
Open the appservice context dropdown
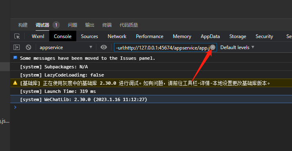pyautogui.click(x=66, y=47)
